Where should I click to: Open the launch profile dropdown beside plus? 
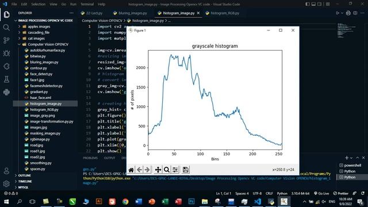point(351,158)
